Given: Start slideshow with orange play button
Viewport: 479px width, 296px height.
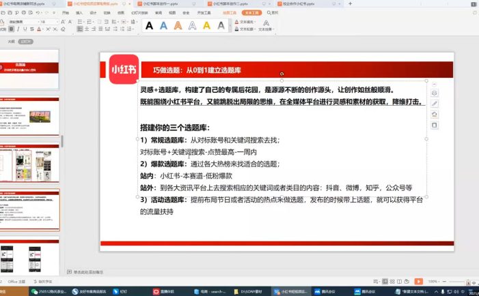Looking at the screenshot, I should point(418,282).
